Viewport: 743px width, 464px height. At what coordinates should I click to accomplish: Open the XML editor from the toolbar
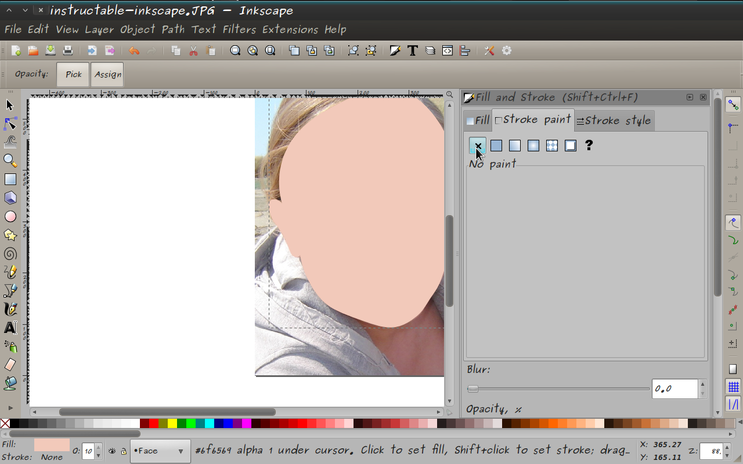pyautogui.click(x=447, y=50)
